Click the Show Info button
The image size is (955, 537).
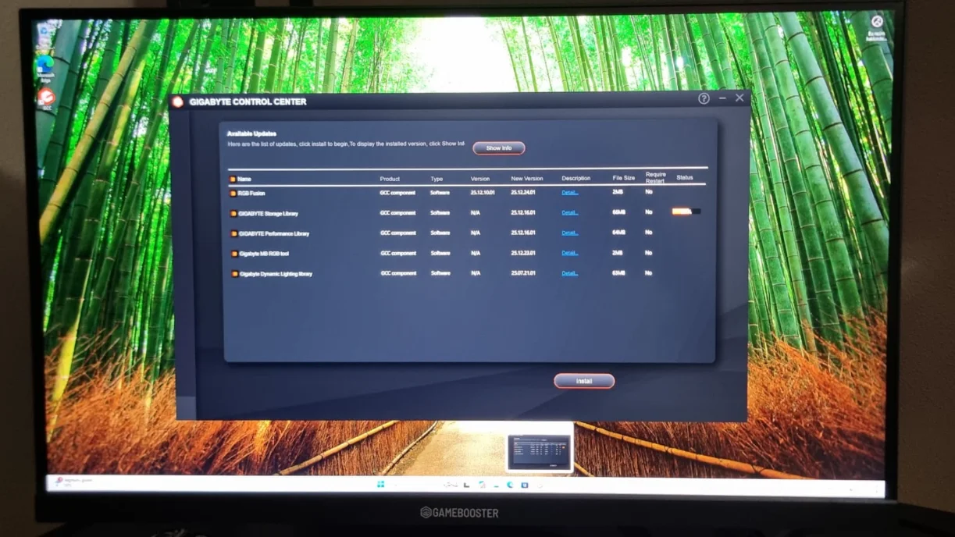click(x=499, y=148)
